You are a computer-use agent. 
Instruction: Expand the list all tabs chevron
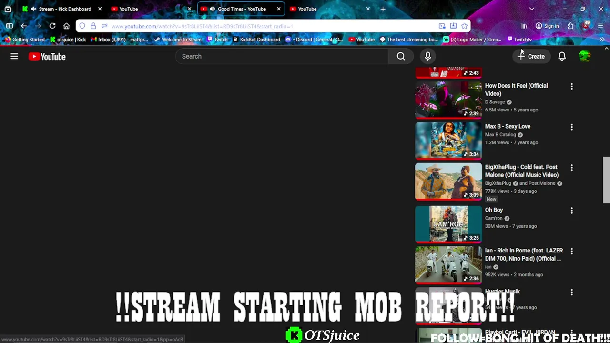click(x=531, y=9)
